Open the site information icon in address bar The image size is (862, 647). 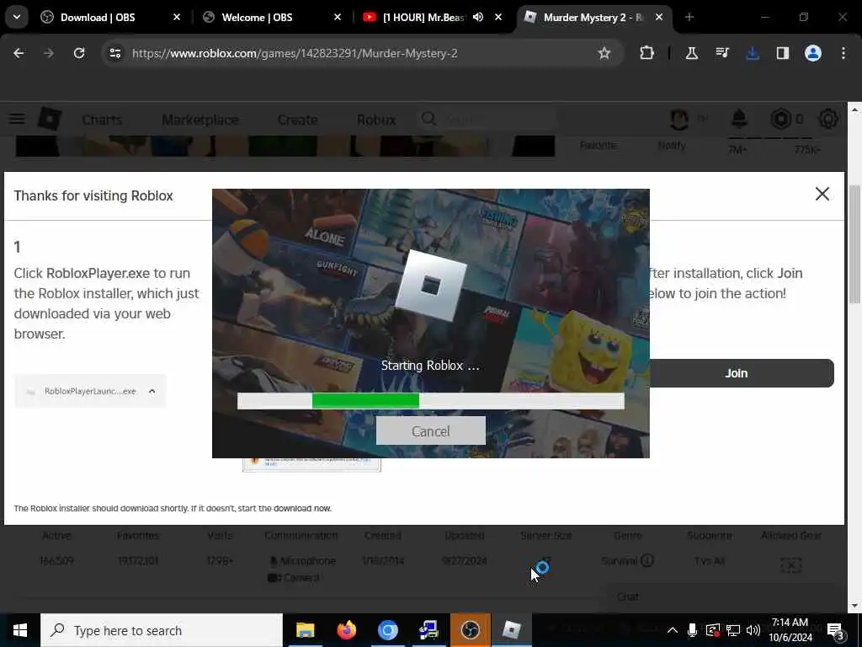pyautogui.click(x=114, y=53)
